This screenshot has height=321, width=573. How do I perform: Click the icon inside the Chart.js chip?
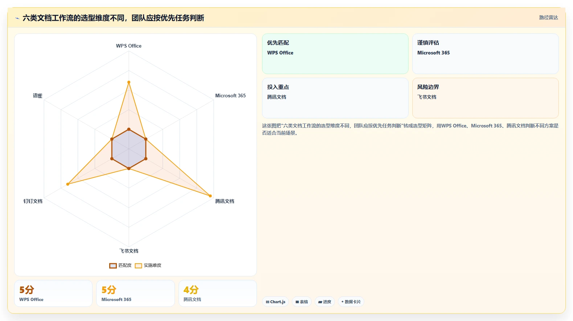click(x=267, y=302)
